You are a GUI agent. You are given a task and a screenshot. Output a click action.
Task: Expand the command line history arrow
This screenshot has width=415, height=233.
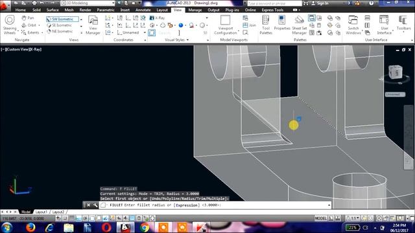pos(329,205)
